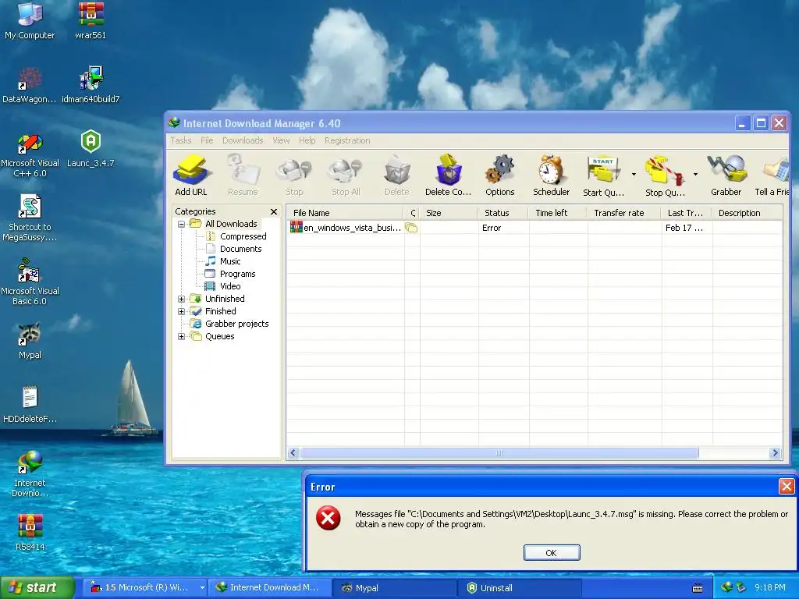
Task: Sort by the Time left column
Action: [x=557, y=213]
